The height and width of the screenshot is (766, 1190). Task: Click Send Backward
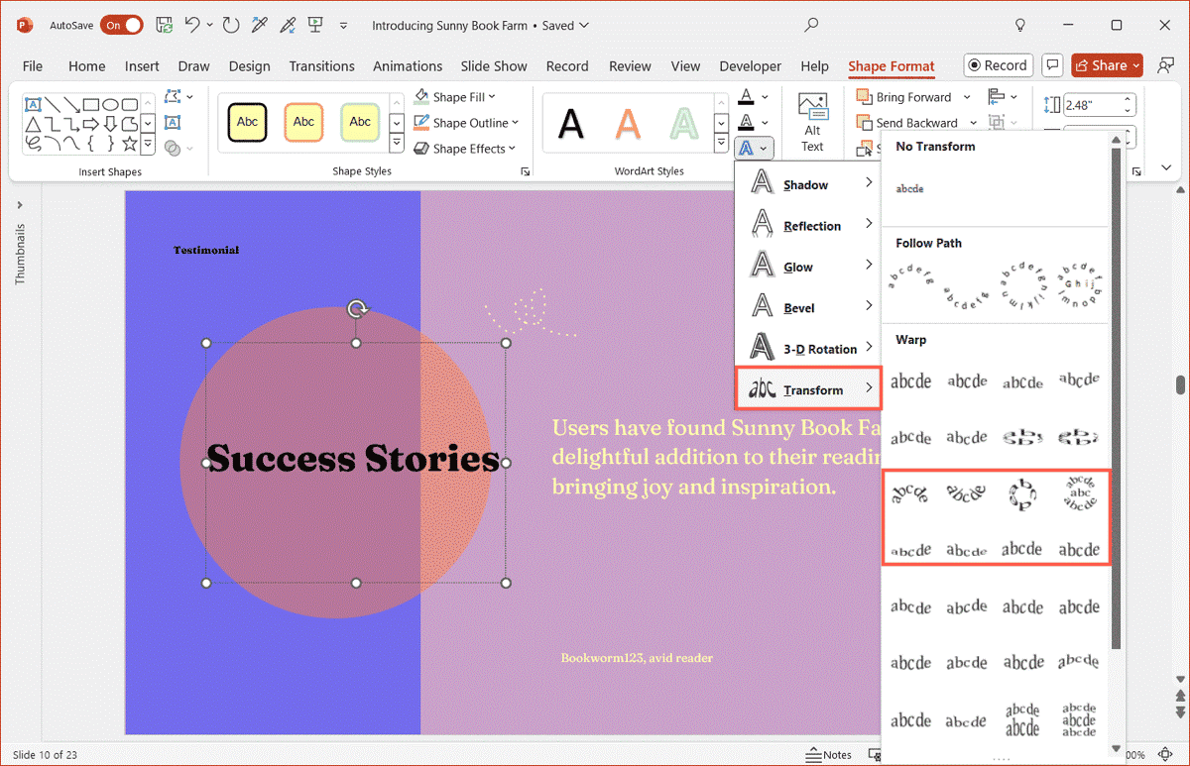pos(906,123)
